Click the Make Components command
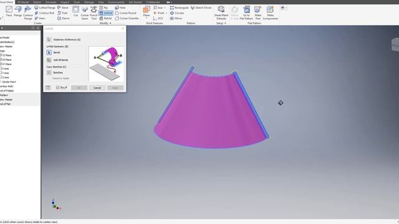 270,12
